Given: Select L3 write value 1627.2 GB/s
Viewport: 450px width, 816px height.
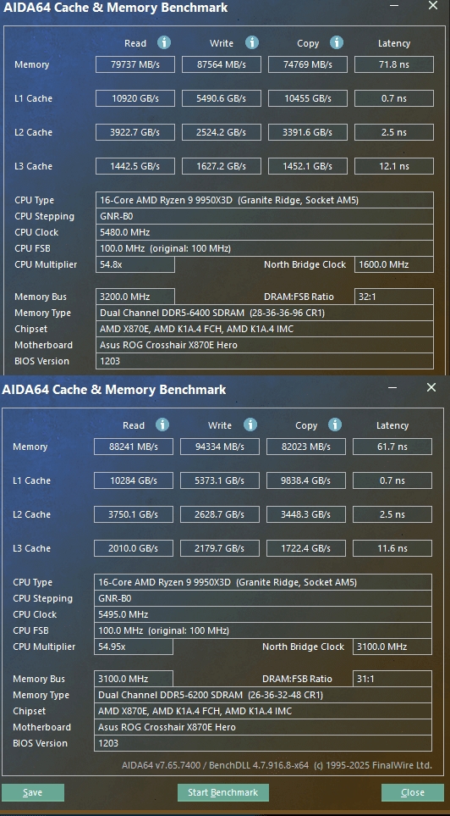Looking at the screenshot, I should (x=222, y=166).
